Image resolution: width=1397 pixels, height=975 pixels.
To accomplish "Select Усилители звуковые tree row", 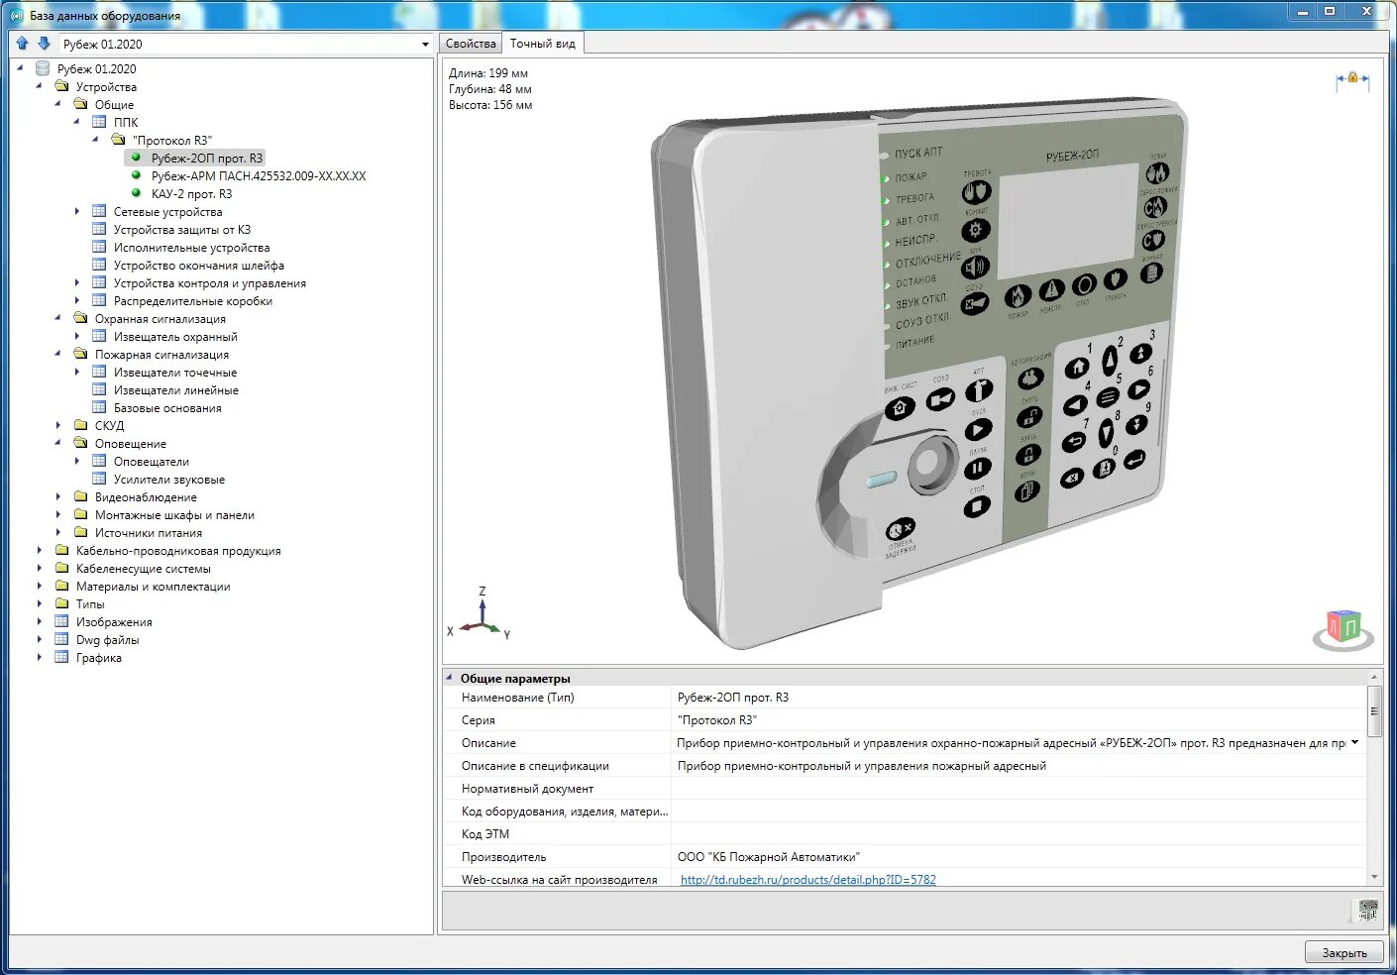I will pos(169,479).
